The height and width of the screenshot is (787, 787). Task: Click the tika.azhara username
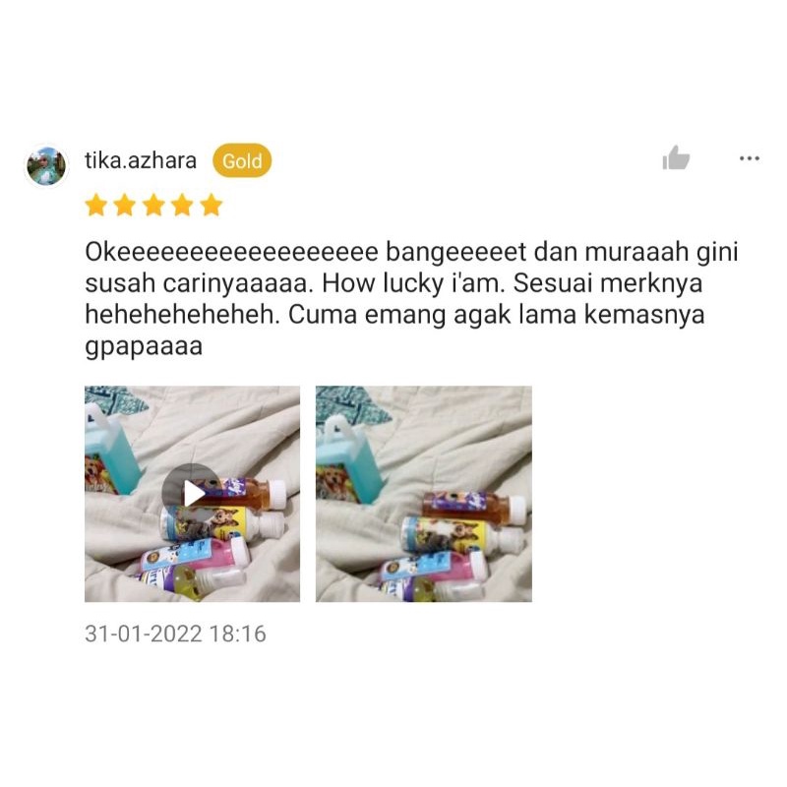141,160
